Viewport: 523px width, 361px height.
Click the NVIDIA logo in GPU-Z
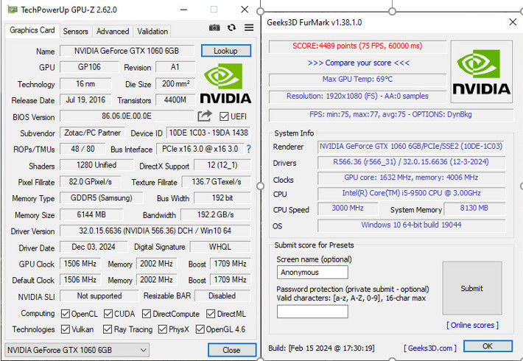tap(225, 83)
